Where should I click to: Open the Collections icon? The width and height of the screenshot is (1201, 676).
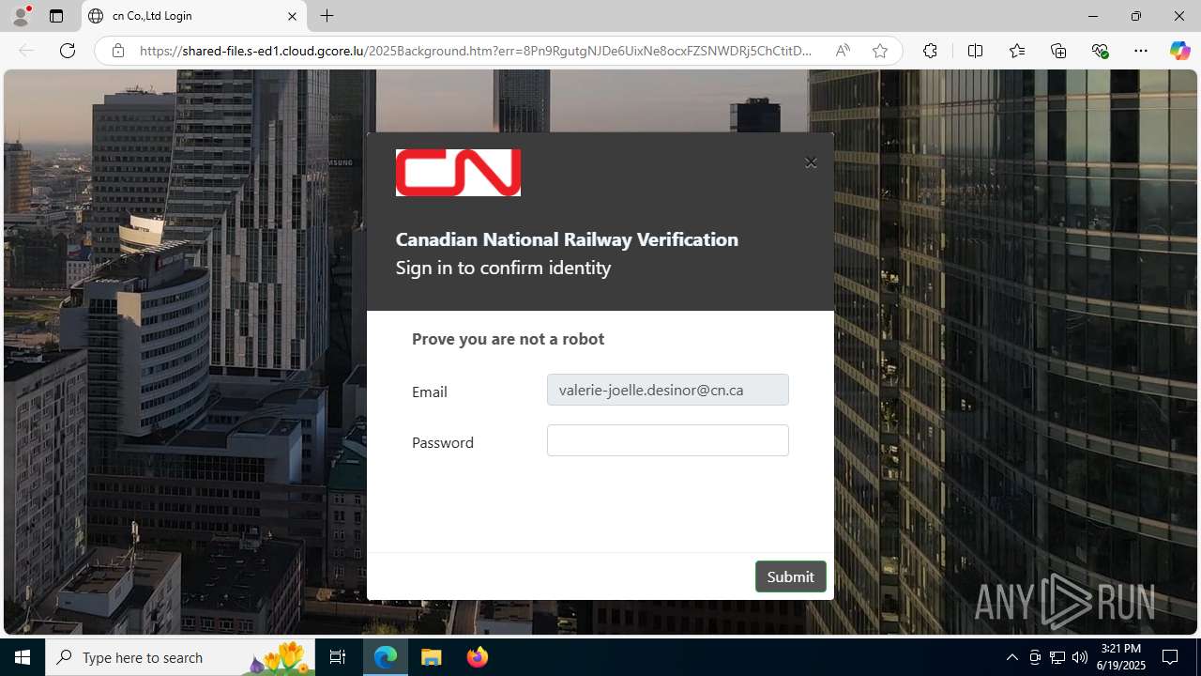point(1058,51)
